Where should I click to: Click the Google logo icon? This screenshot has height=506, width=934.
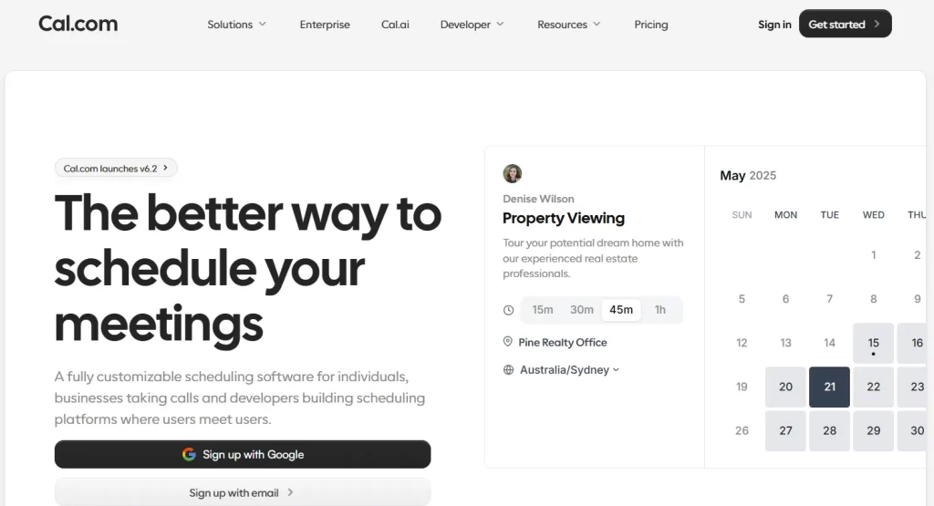189,454
